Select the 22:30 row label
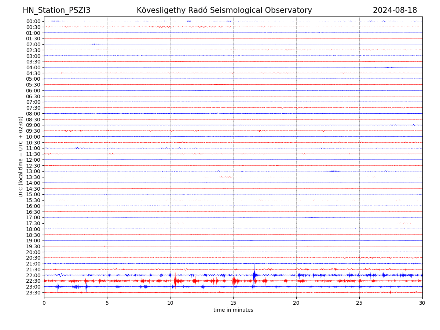The width and height of the screenshot is (440, 330). click(33, 281)
